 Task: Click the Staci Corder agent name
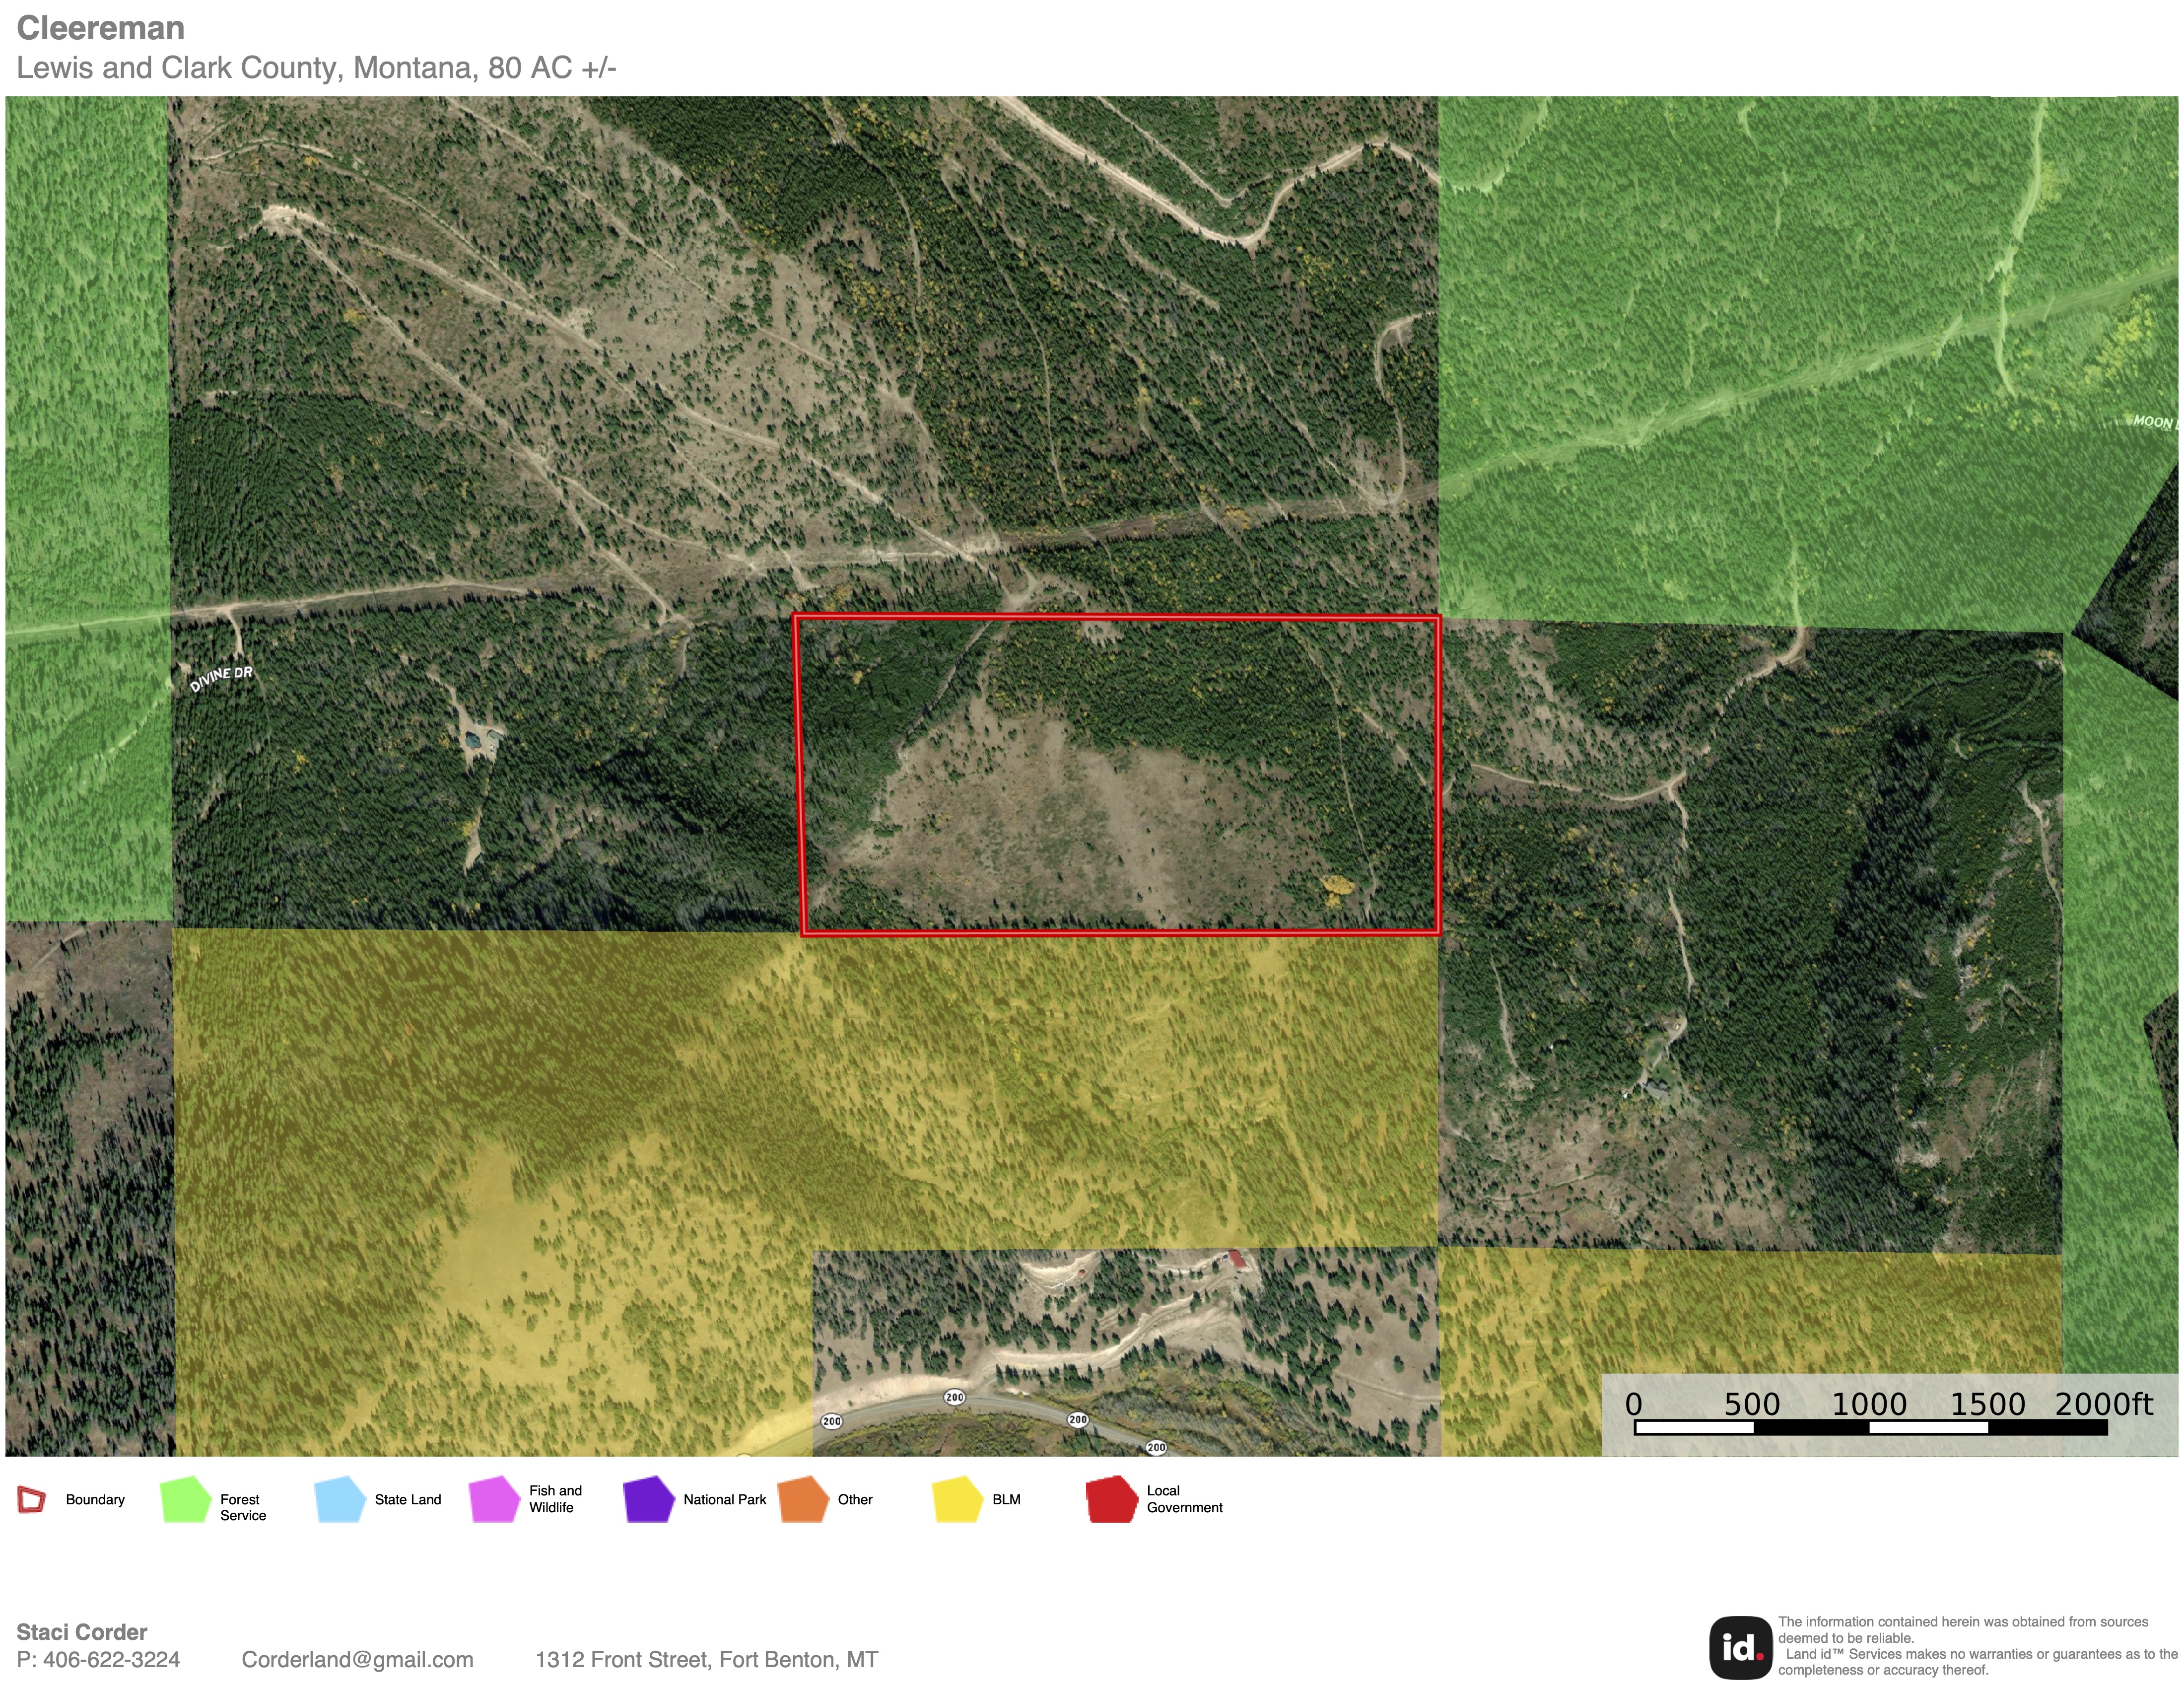[x=82, y=1632]
